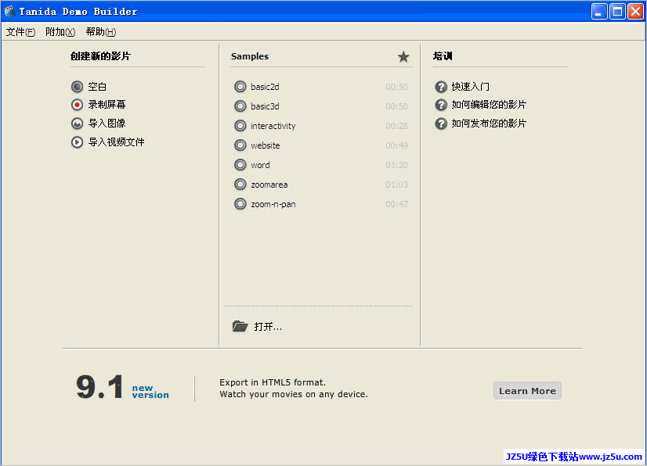Click the blank movie icon beside 空白

(x=77, y=87)
